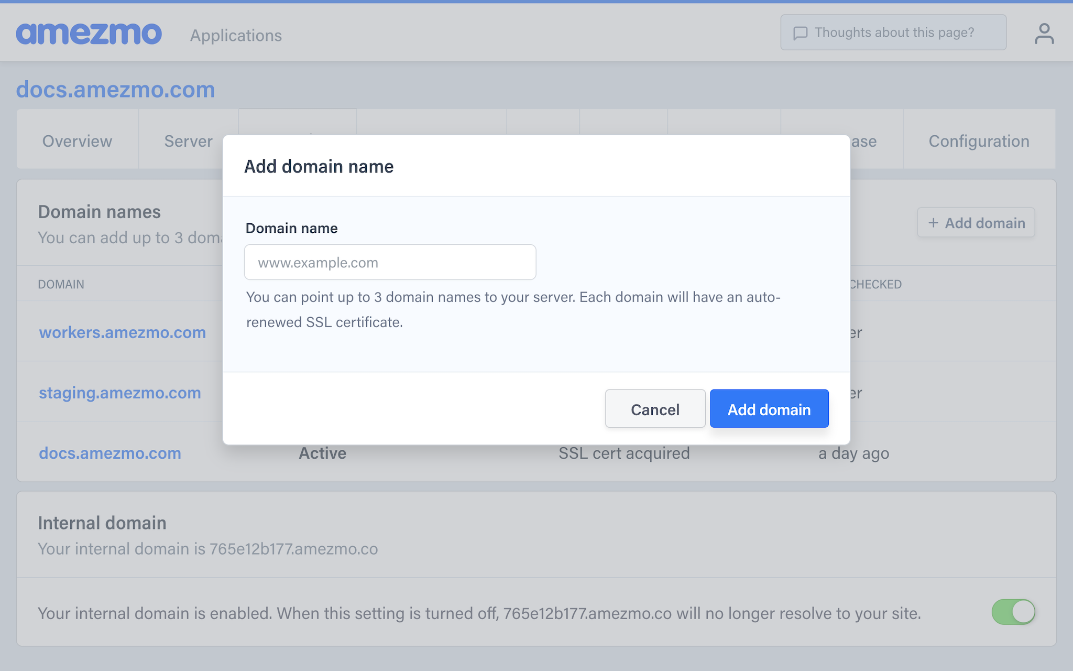Click the amezmo logo
1073x671 pixels.
tap(89, 34)
